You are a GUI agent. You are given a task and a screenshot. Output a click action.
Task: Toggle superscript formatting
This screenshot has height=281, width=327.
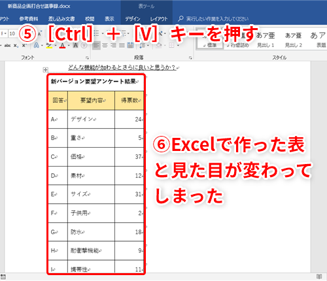click(24, 46)
